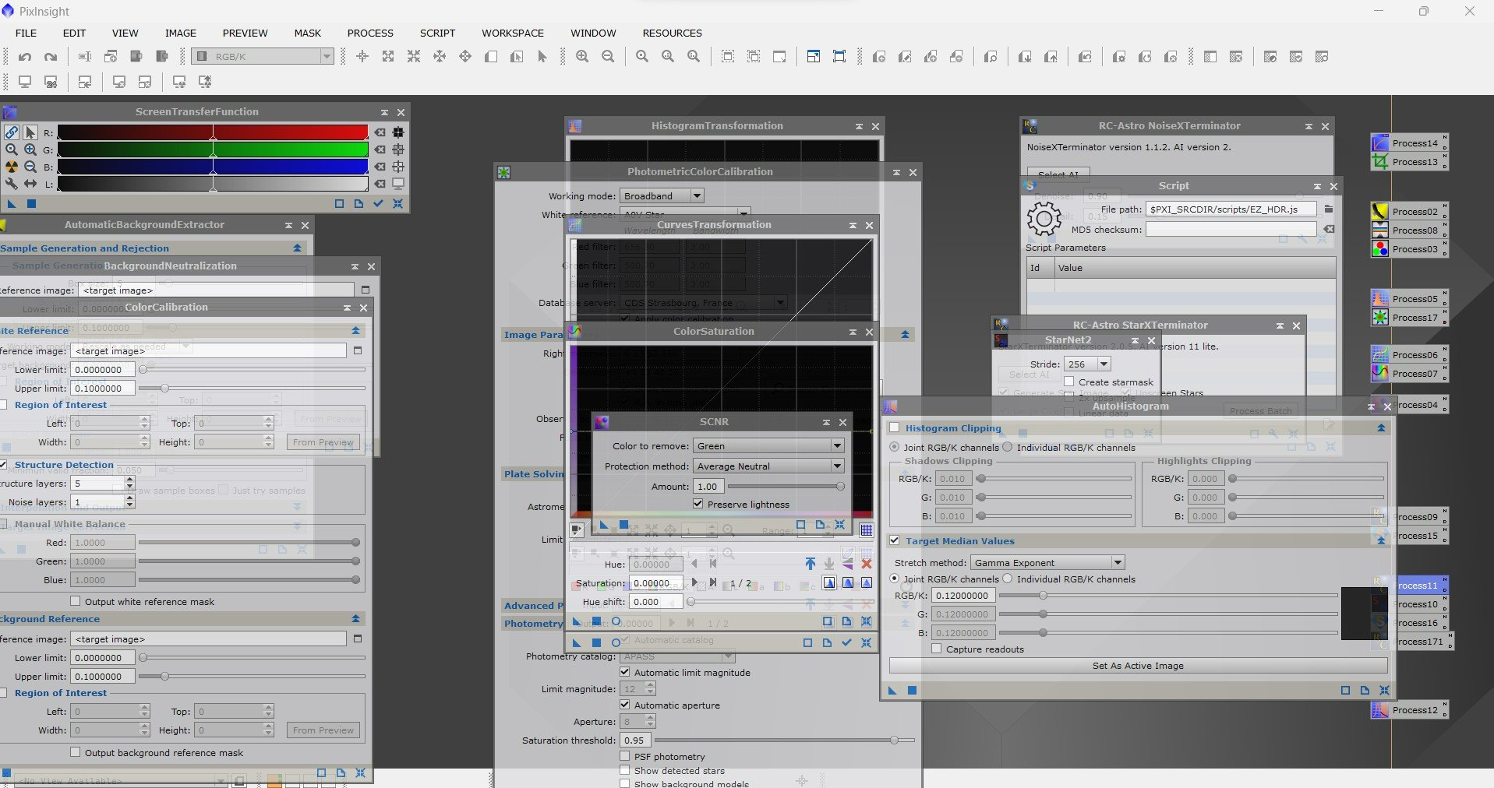The width and height of the screenshot is (1494, 788).
Task: Click the SCNR Amount slider track
Action: click(x=786, y=487)
